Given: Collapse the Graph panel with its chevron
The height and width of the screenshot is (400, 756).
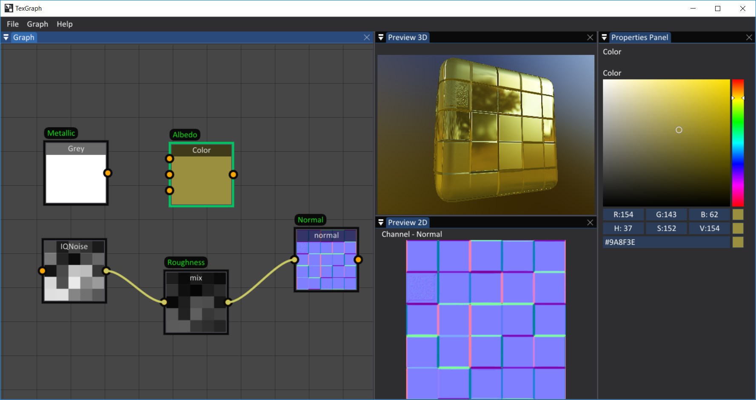Looking at the screenshot, I should click(6, 37).
